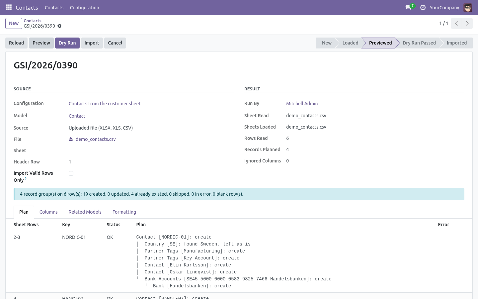Screen dimensions: 478x299
Task: Open the Contacts app title
Action: point(27,7)
